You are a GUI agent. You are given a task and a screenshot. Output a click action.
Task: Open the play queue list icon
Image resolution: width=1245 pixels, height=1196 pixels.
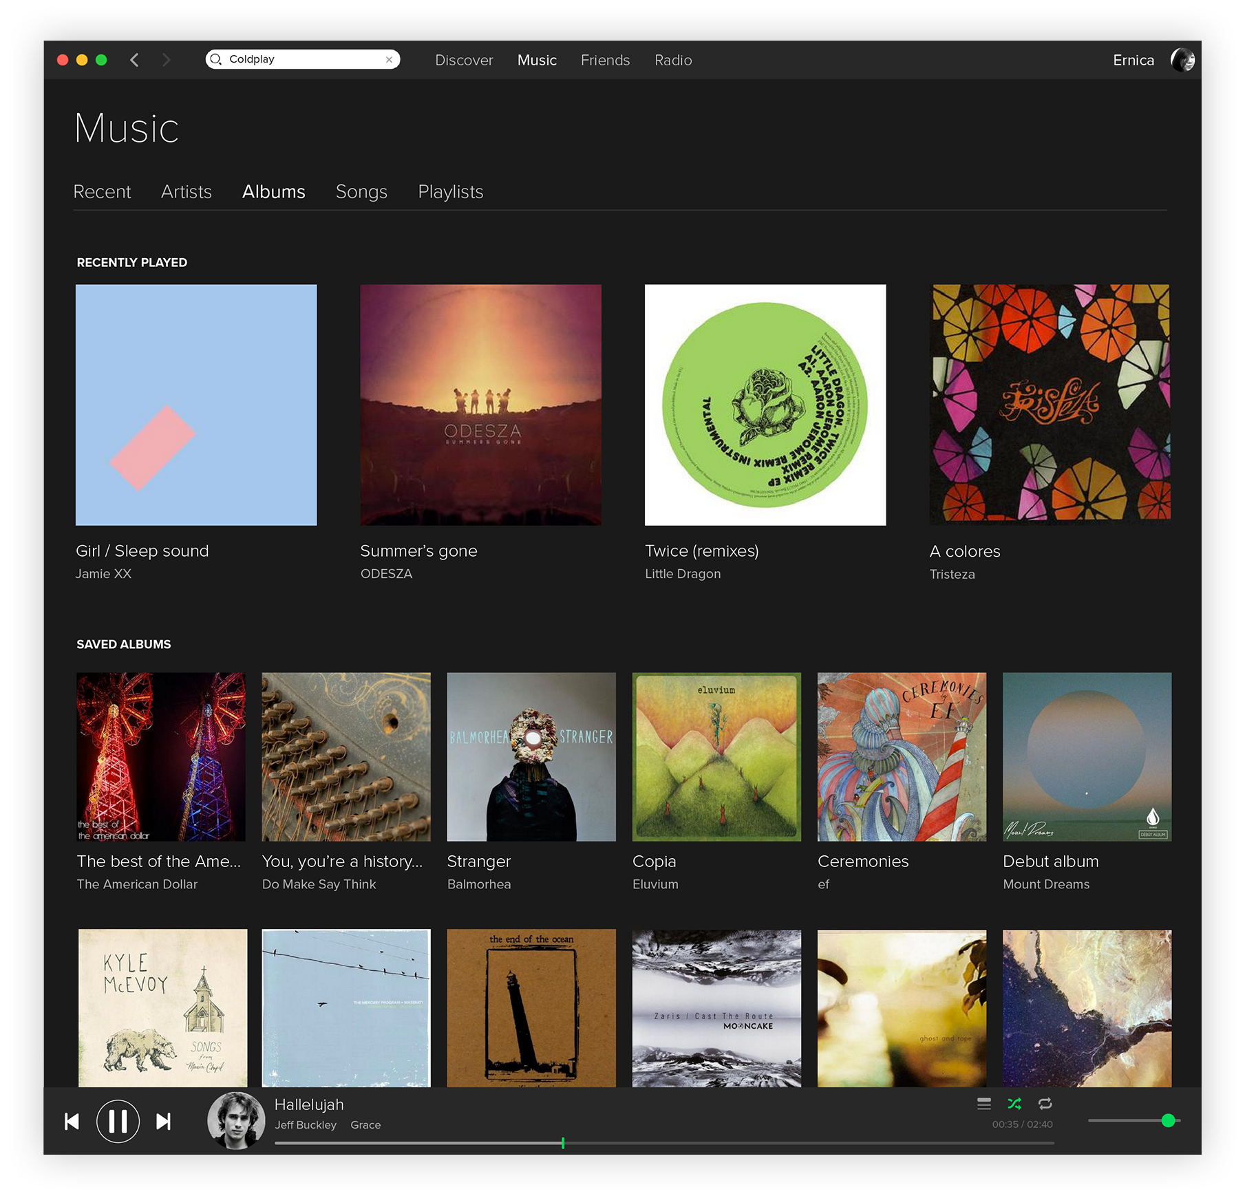click(983, 1104)
